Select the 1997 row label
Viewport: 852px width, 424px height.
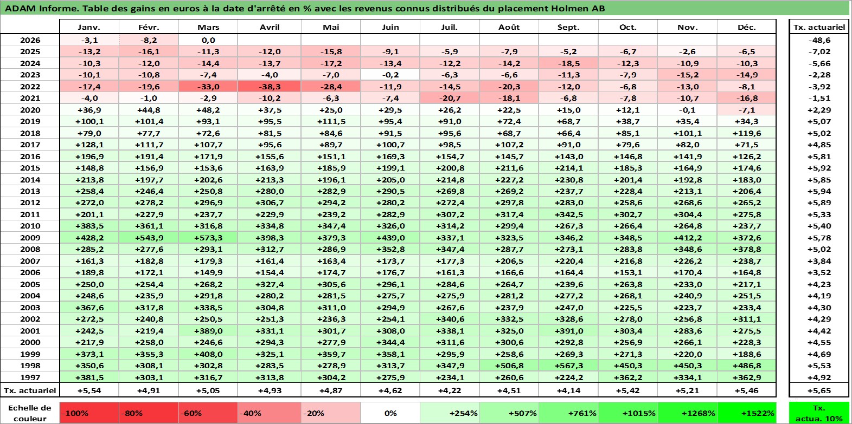(30, 377)
